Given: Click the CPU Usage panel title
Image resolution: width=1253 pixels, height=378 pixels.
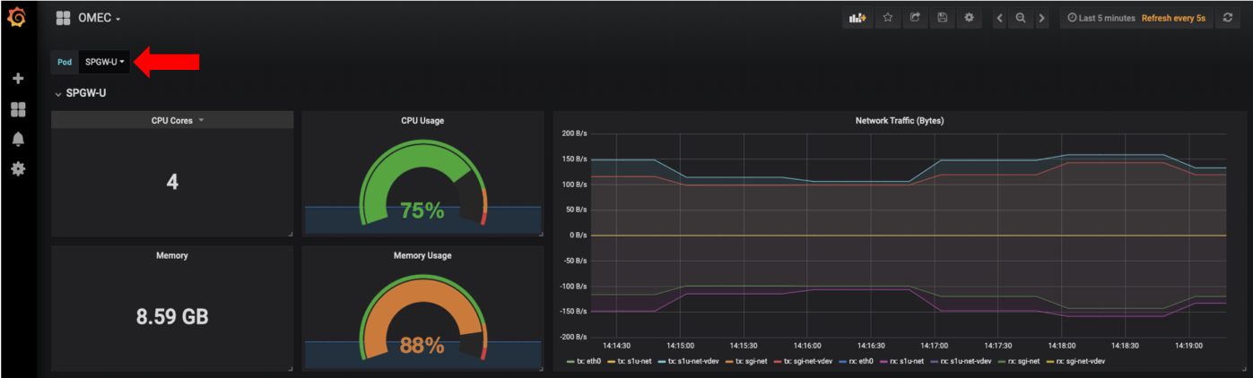Looking at the screenshot, I should [x=422, y=120].
